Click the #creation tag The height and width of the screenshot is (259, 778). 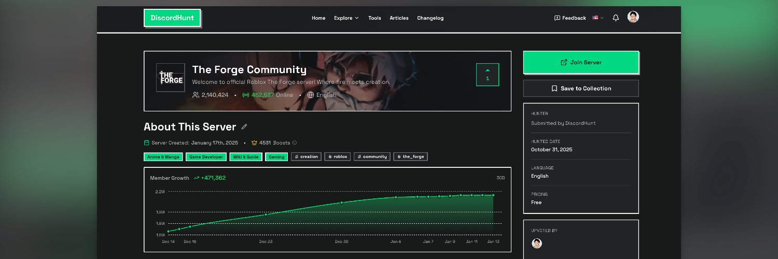coord(306,157)
